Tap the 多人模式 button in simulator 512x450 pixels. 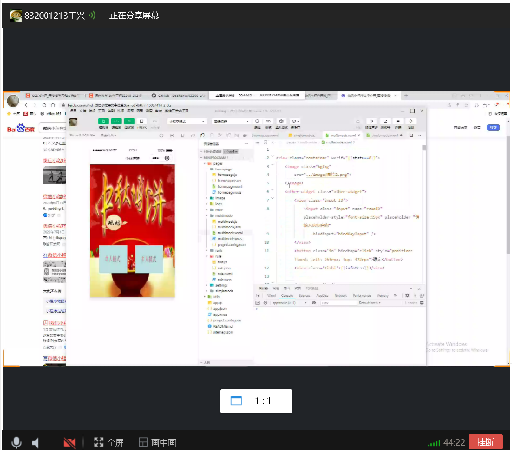tap(149, 259)
